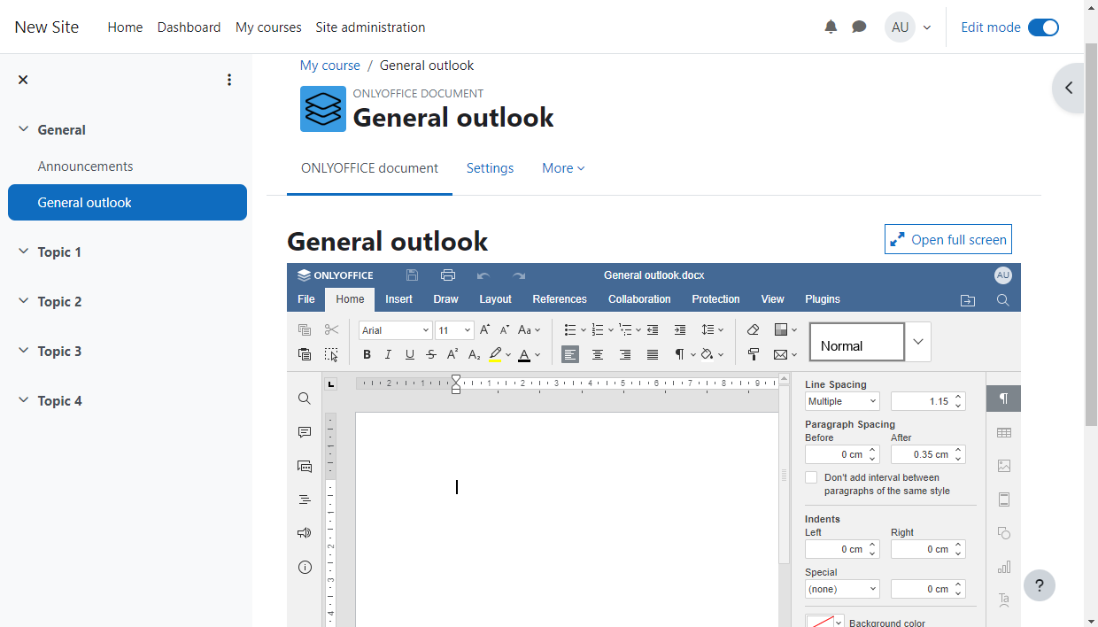Toggle nonprinting characters display
1098x627 pixels.
tap(678, 354)
